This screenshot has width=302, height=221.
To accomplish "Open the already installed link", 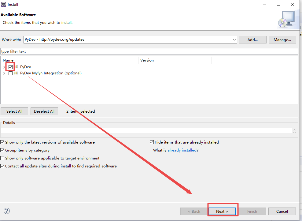I will (x=182, y=150).
